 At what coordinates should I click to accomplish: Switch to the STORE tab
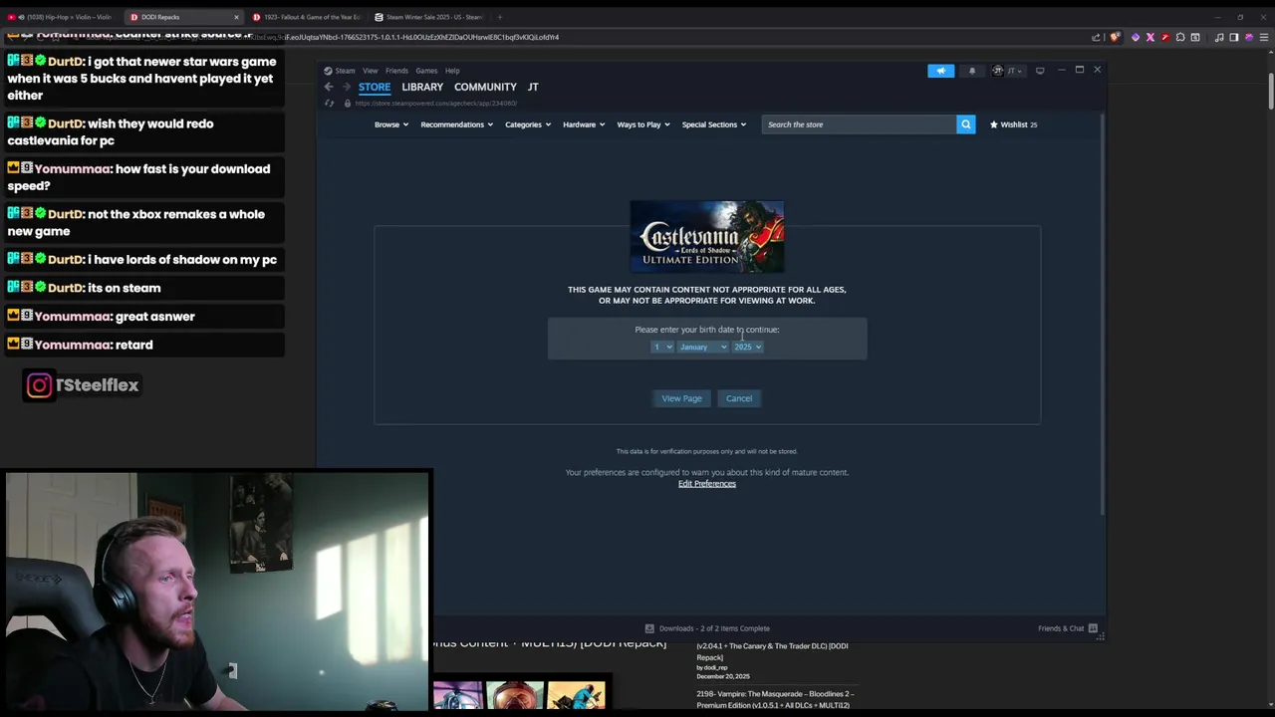(x=375, y=87)
